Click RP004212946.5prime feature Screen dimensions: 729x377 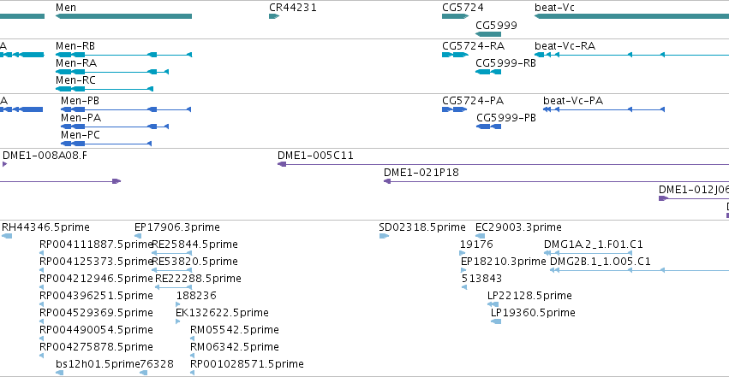41,287
